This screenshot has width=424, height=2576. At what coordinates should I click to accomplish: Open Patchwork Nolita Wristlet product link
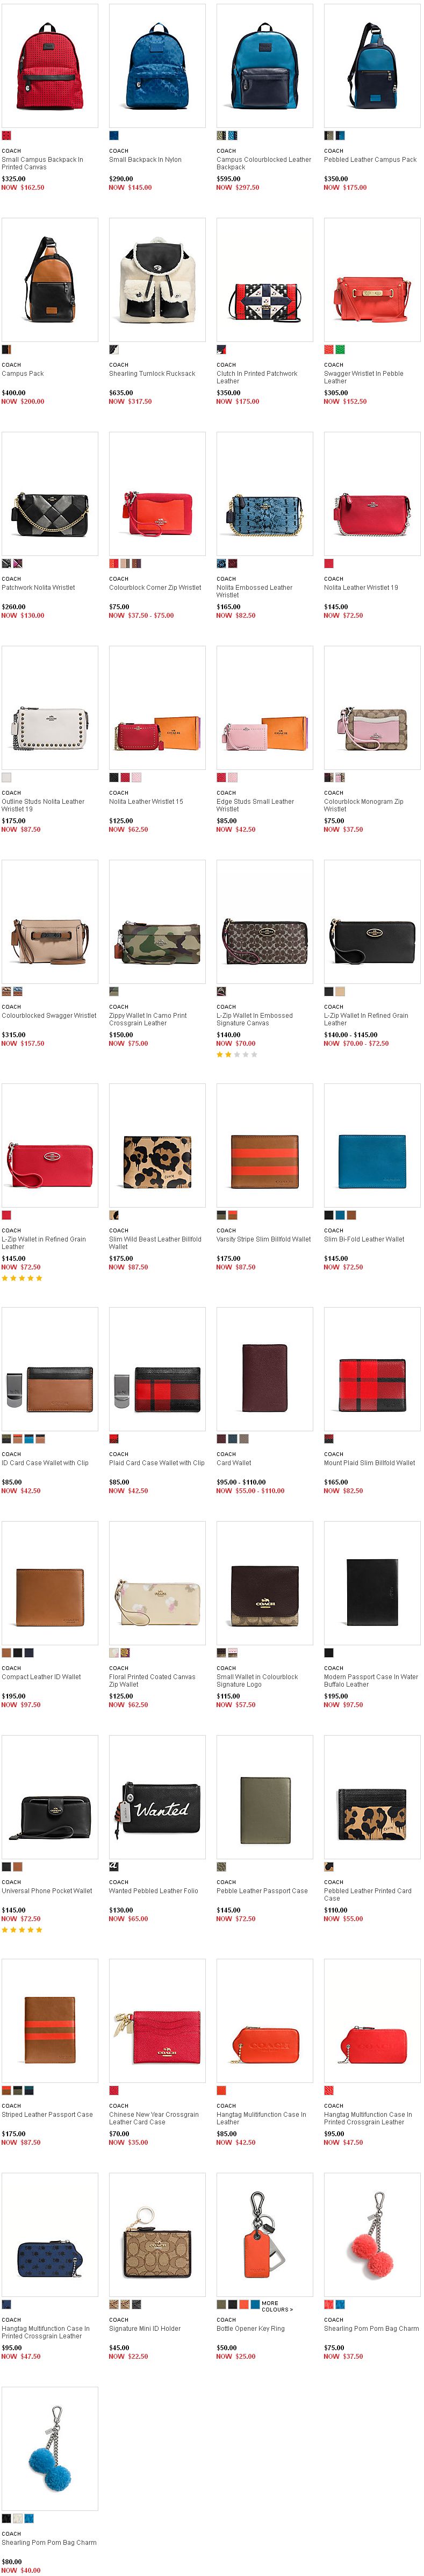tap(38, 587)
